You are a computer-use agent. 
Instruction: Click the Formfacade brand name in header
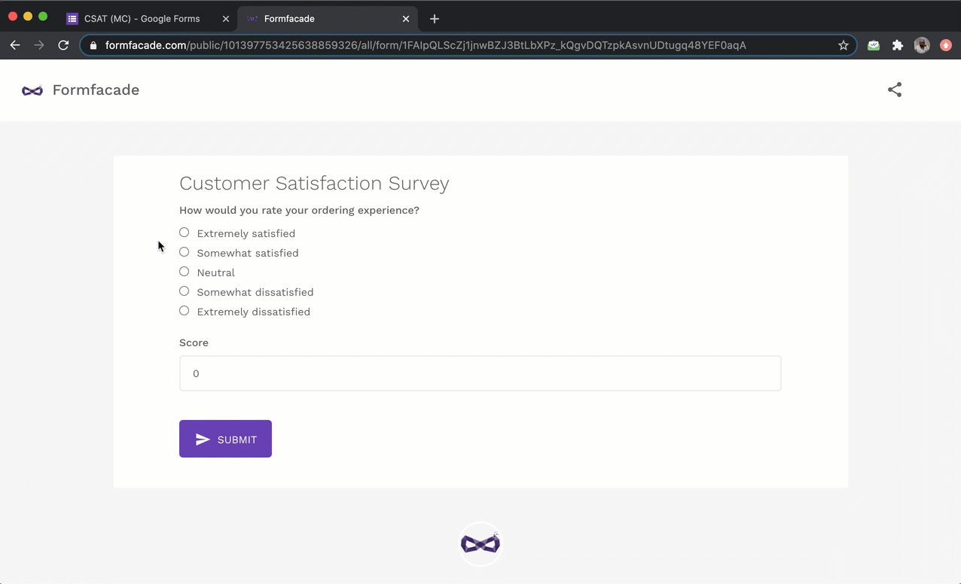click(x=96, y=90)
